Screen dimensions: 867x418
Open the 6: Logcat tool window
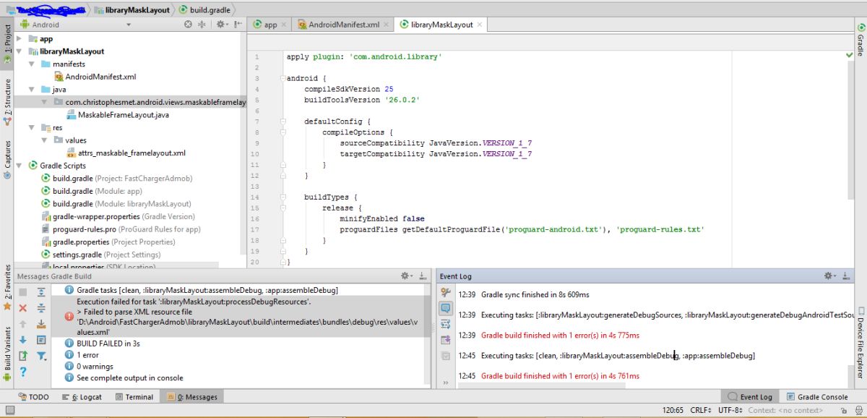click(82, 397)
